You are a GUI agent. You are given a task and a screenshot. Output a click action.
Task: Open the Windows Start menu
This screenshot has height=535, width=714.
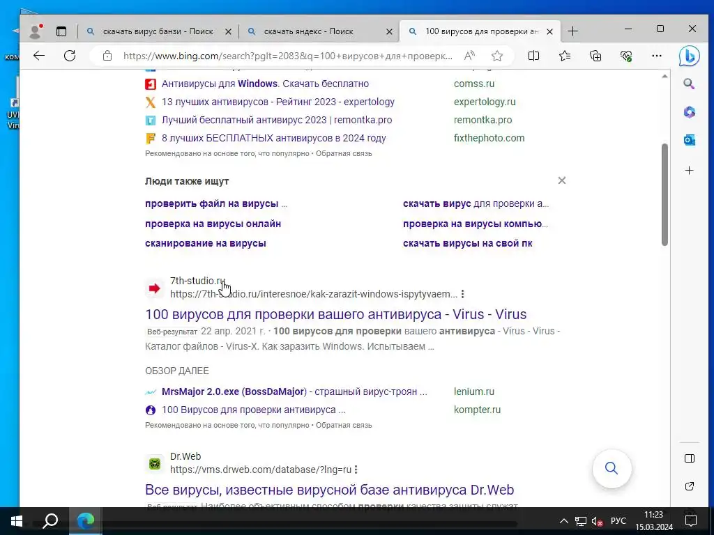coord(17,521)
